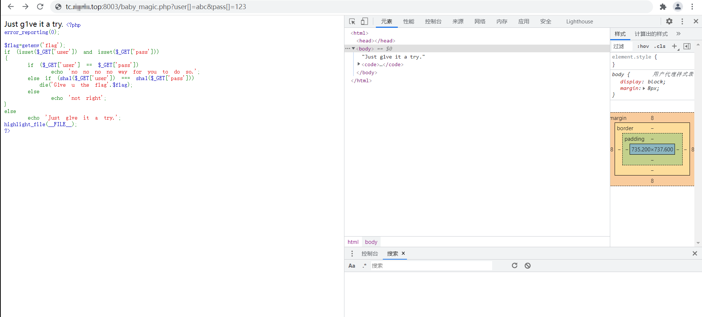Image resolution: width=702 pixels, height=317 pixels.
Task: Reload the page with browser refresh button
Action: point(40,7)
